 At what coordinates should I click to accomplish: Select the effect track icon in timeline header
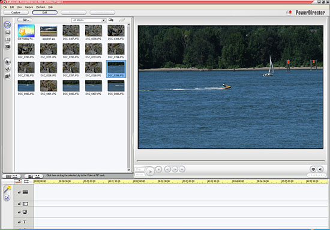pos(25,204)
